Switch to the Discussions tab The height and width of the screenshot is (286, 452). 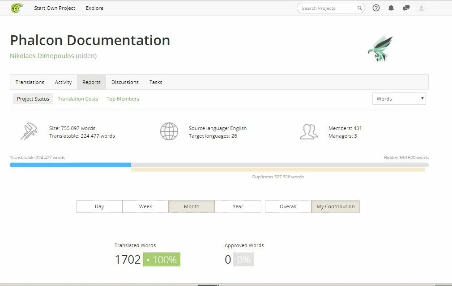[x=125, y=82]
